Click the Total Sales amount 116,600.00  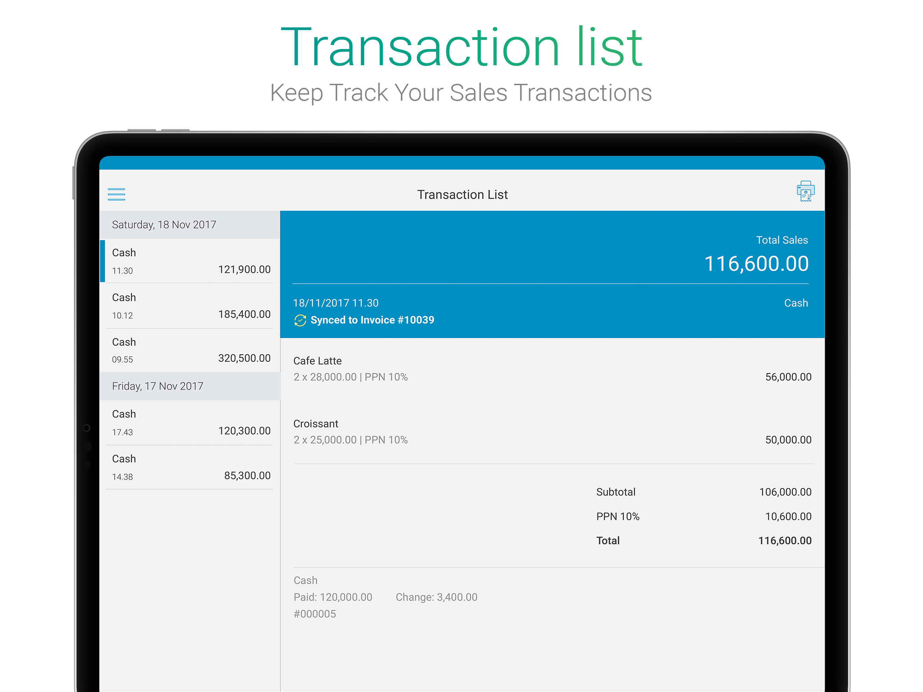tap(756, 264)
